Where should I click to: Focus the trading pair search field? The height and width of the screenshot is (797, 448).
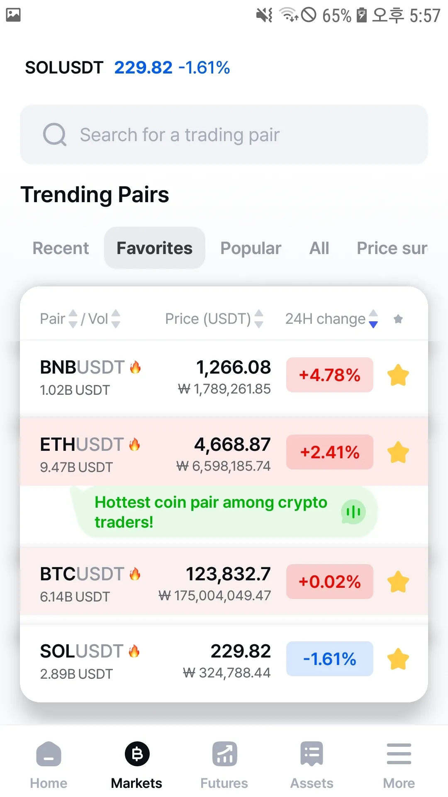(224, 134)
